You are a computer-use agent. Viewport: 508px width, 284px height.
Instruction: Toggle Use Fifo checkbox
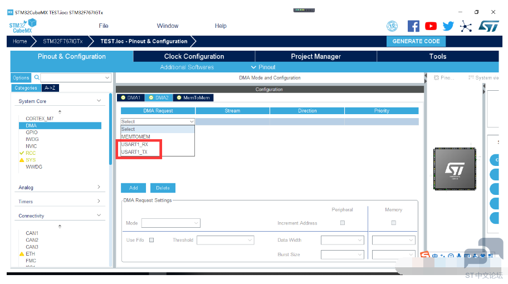point(152,240)
